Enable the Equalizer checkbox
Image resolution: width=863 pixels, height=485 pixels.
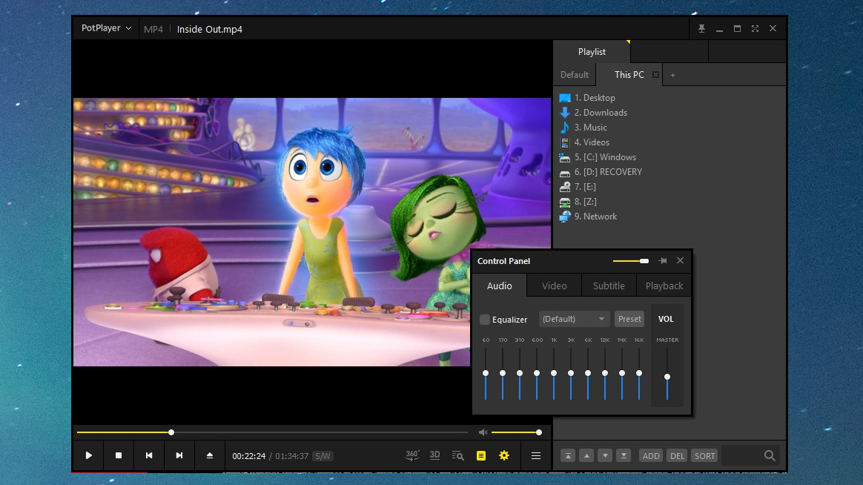pyautogui.click(x=485, y=320)
